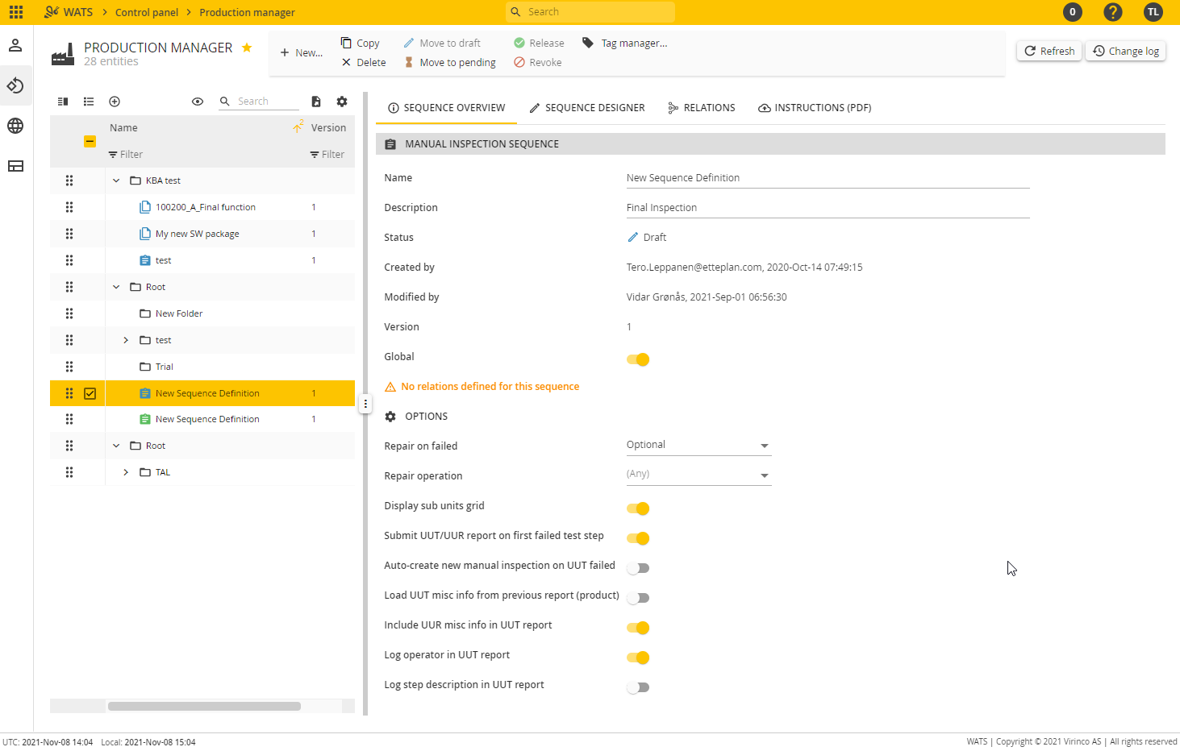Toggle the Global switch

click(638, 359)
